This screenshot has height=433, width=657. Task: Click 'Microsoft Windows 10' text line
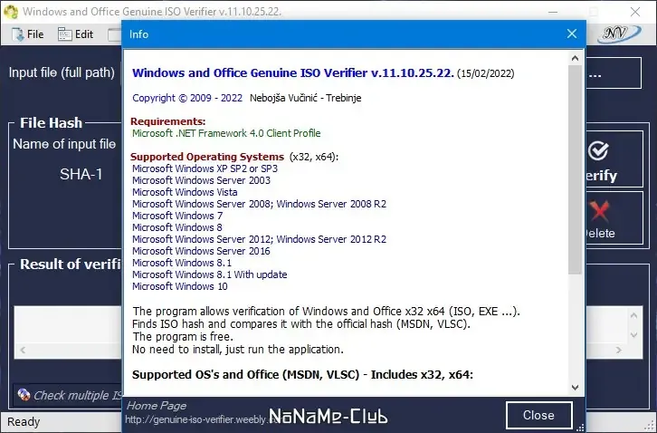(x=180, y=286)
